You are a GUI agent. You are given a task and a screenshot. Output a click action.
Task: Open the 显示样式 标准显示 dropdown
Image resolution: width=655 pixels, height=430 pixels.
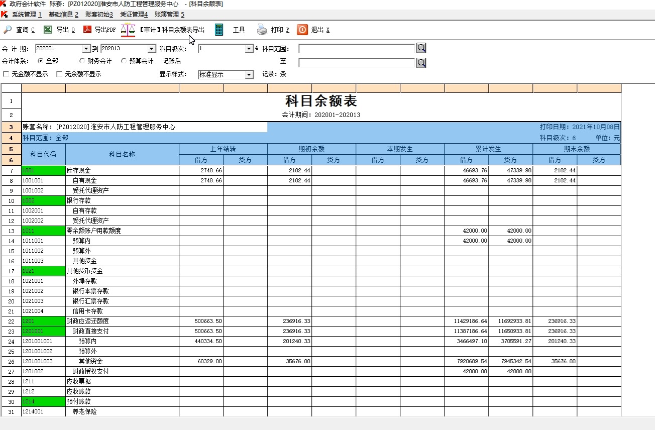tap(249, 74)
